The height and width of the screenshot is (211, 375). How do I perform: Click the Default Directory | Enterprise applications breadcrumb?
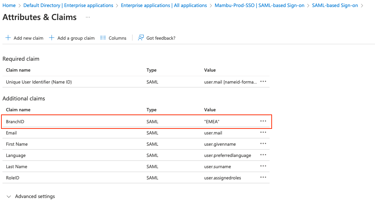coord(68,5)
